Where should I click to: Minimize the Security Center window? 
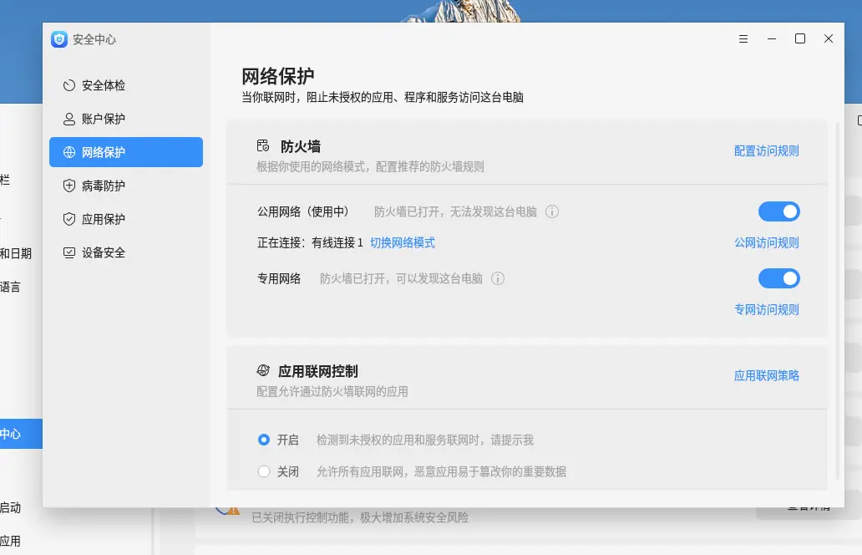coord(772,39)
